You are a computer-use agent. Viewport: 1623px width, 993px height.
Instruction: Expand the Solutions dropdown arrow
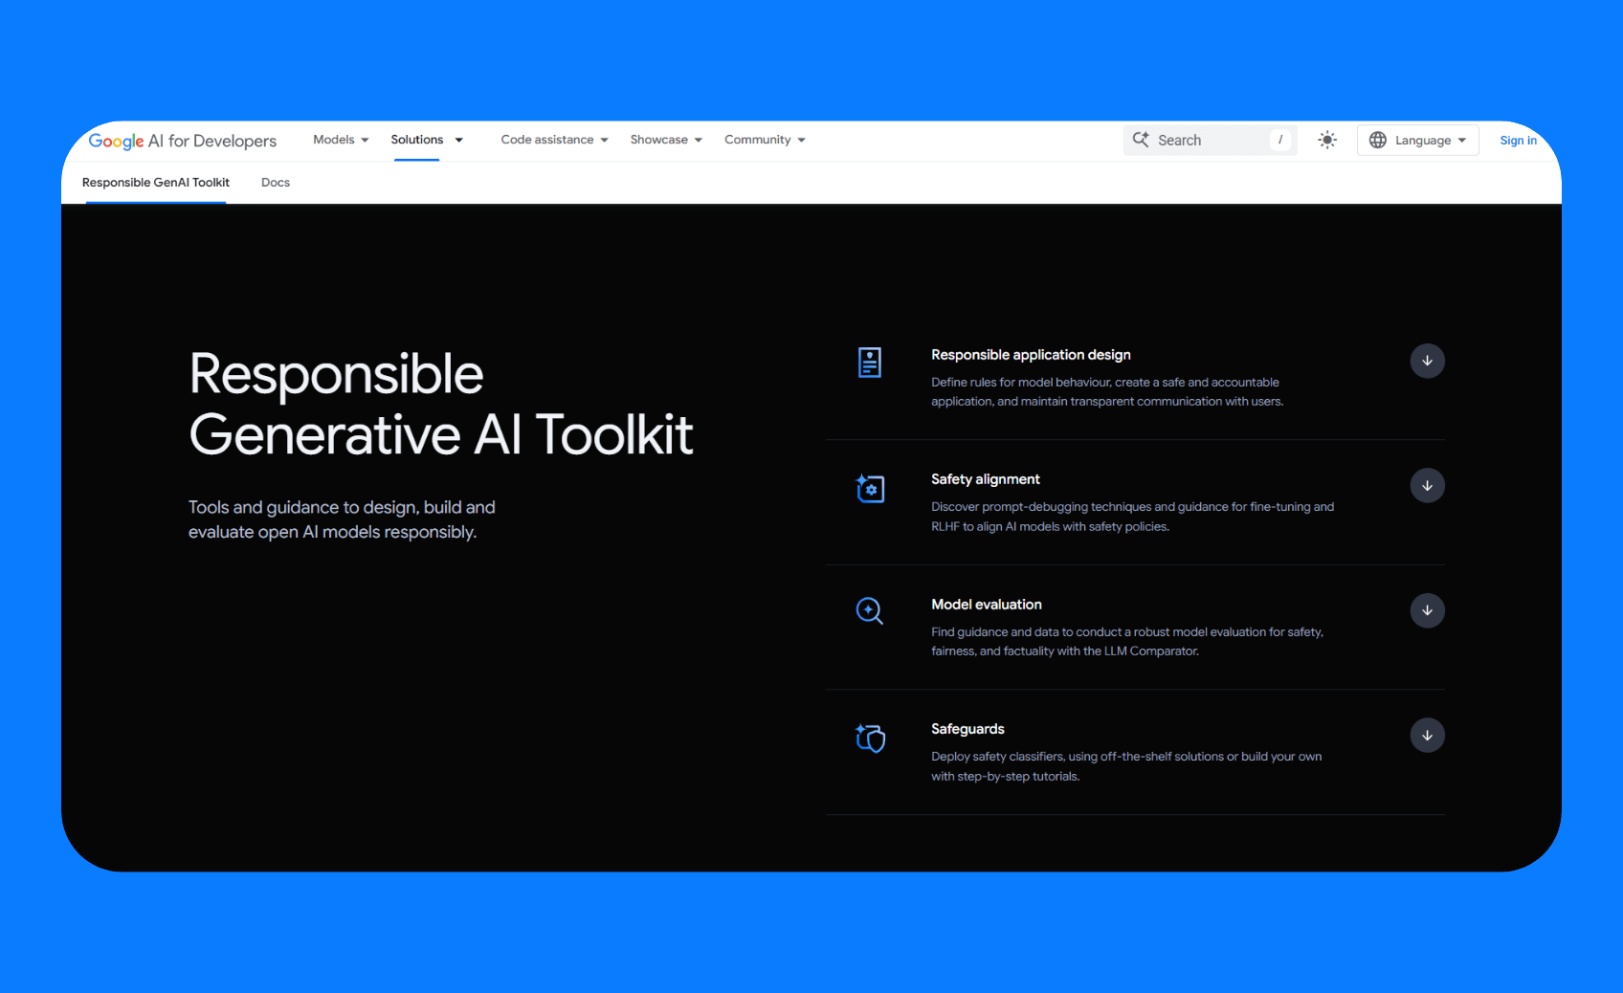459,141
